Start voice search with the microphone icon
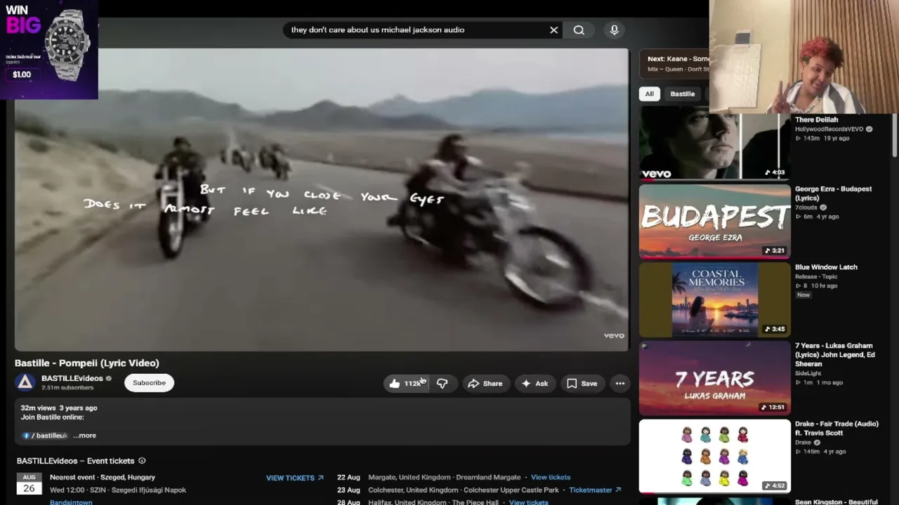The width and height of the screenshot is (899, 505). pos(614,30)
